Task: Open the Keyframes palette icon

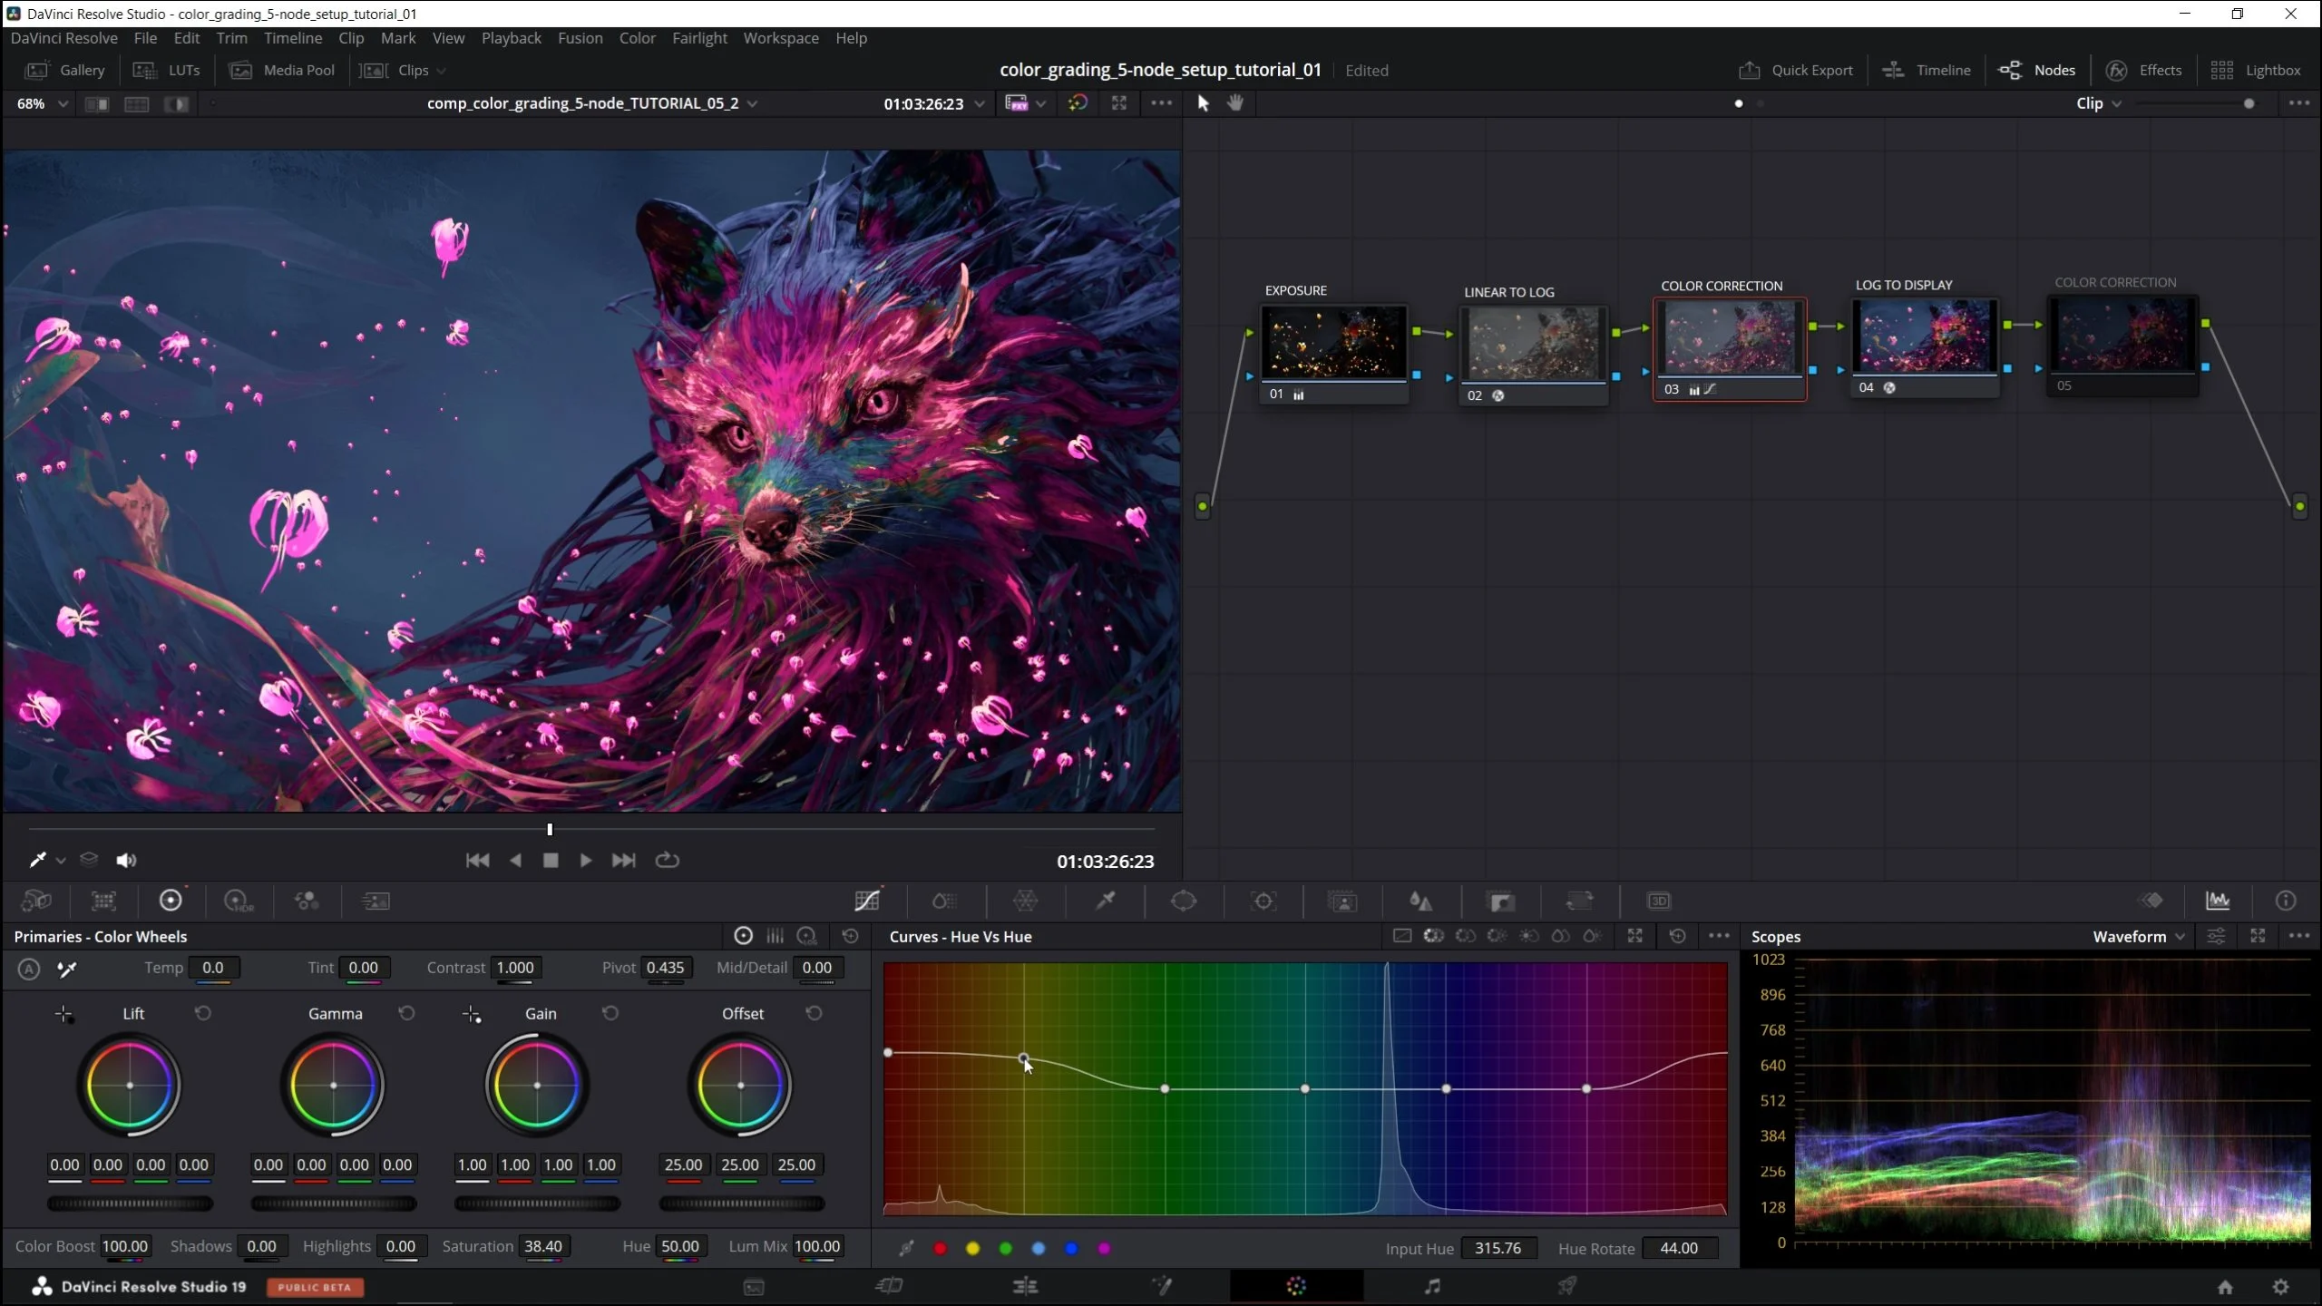Action: (2151, 901)
